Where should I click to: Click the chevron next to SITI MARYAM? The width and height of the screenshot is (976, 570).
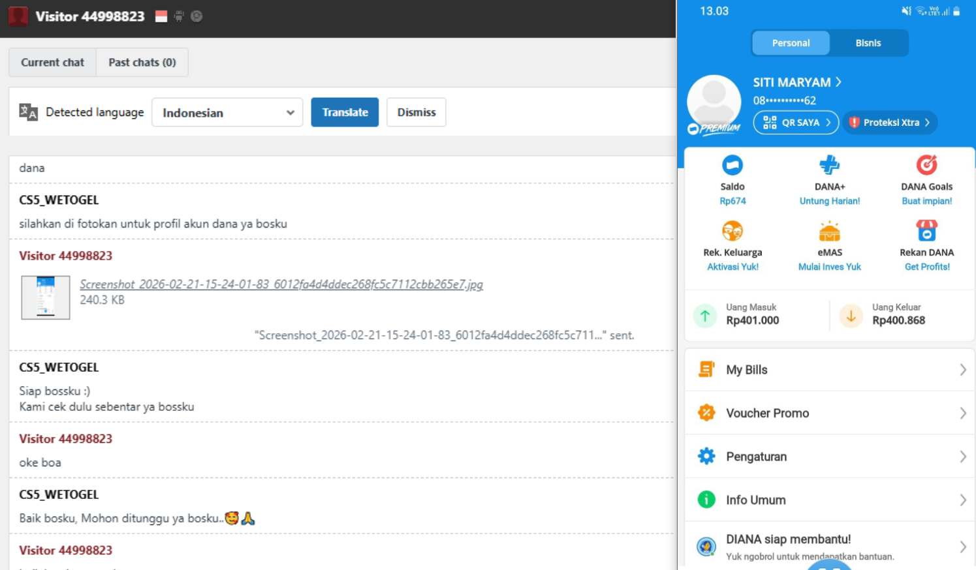[838, 82]
